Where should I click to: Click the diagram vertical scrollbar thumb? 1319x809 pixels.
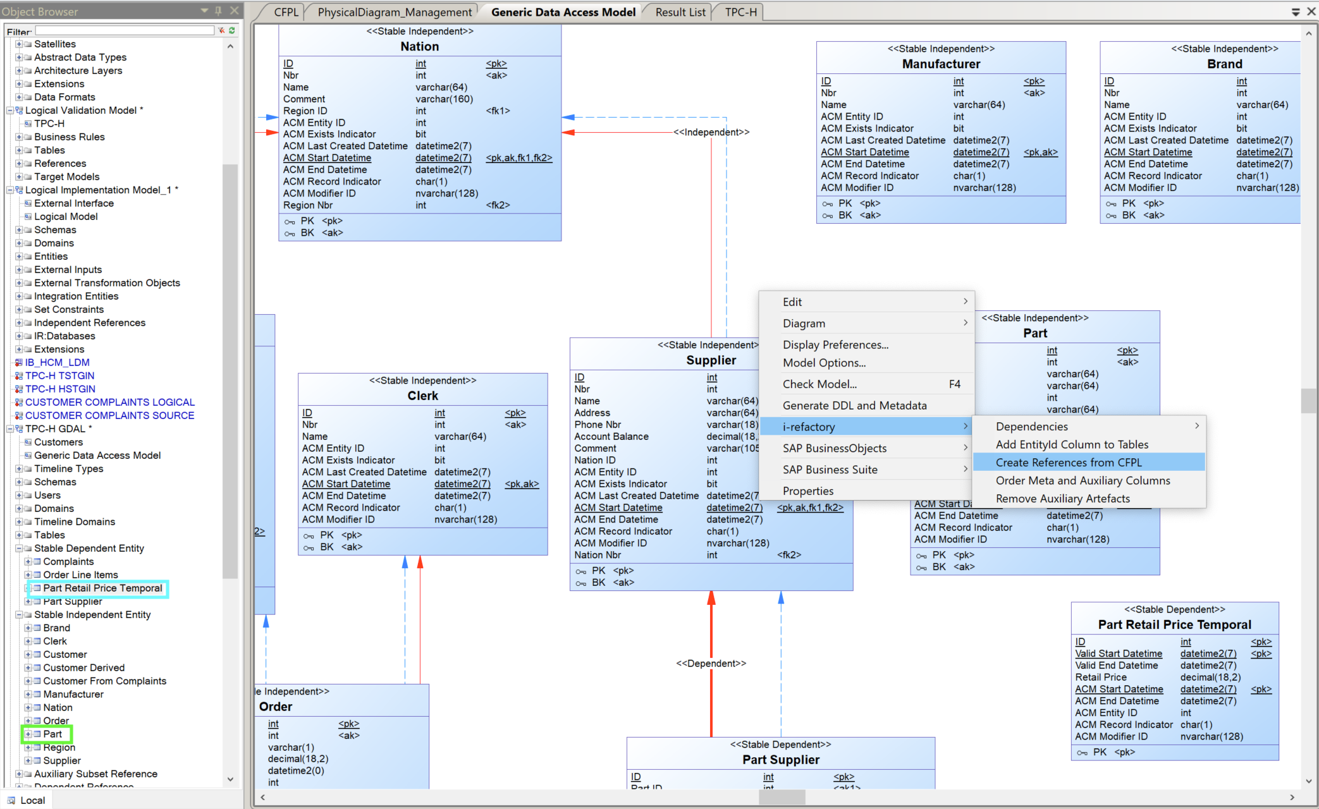1308,401
